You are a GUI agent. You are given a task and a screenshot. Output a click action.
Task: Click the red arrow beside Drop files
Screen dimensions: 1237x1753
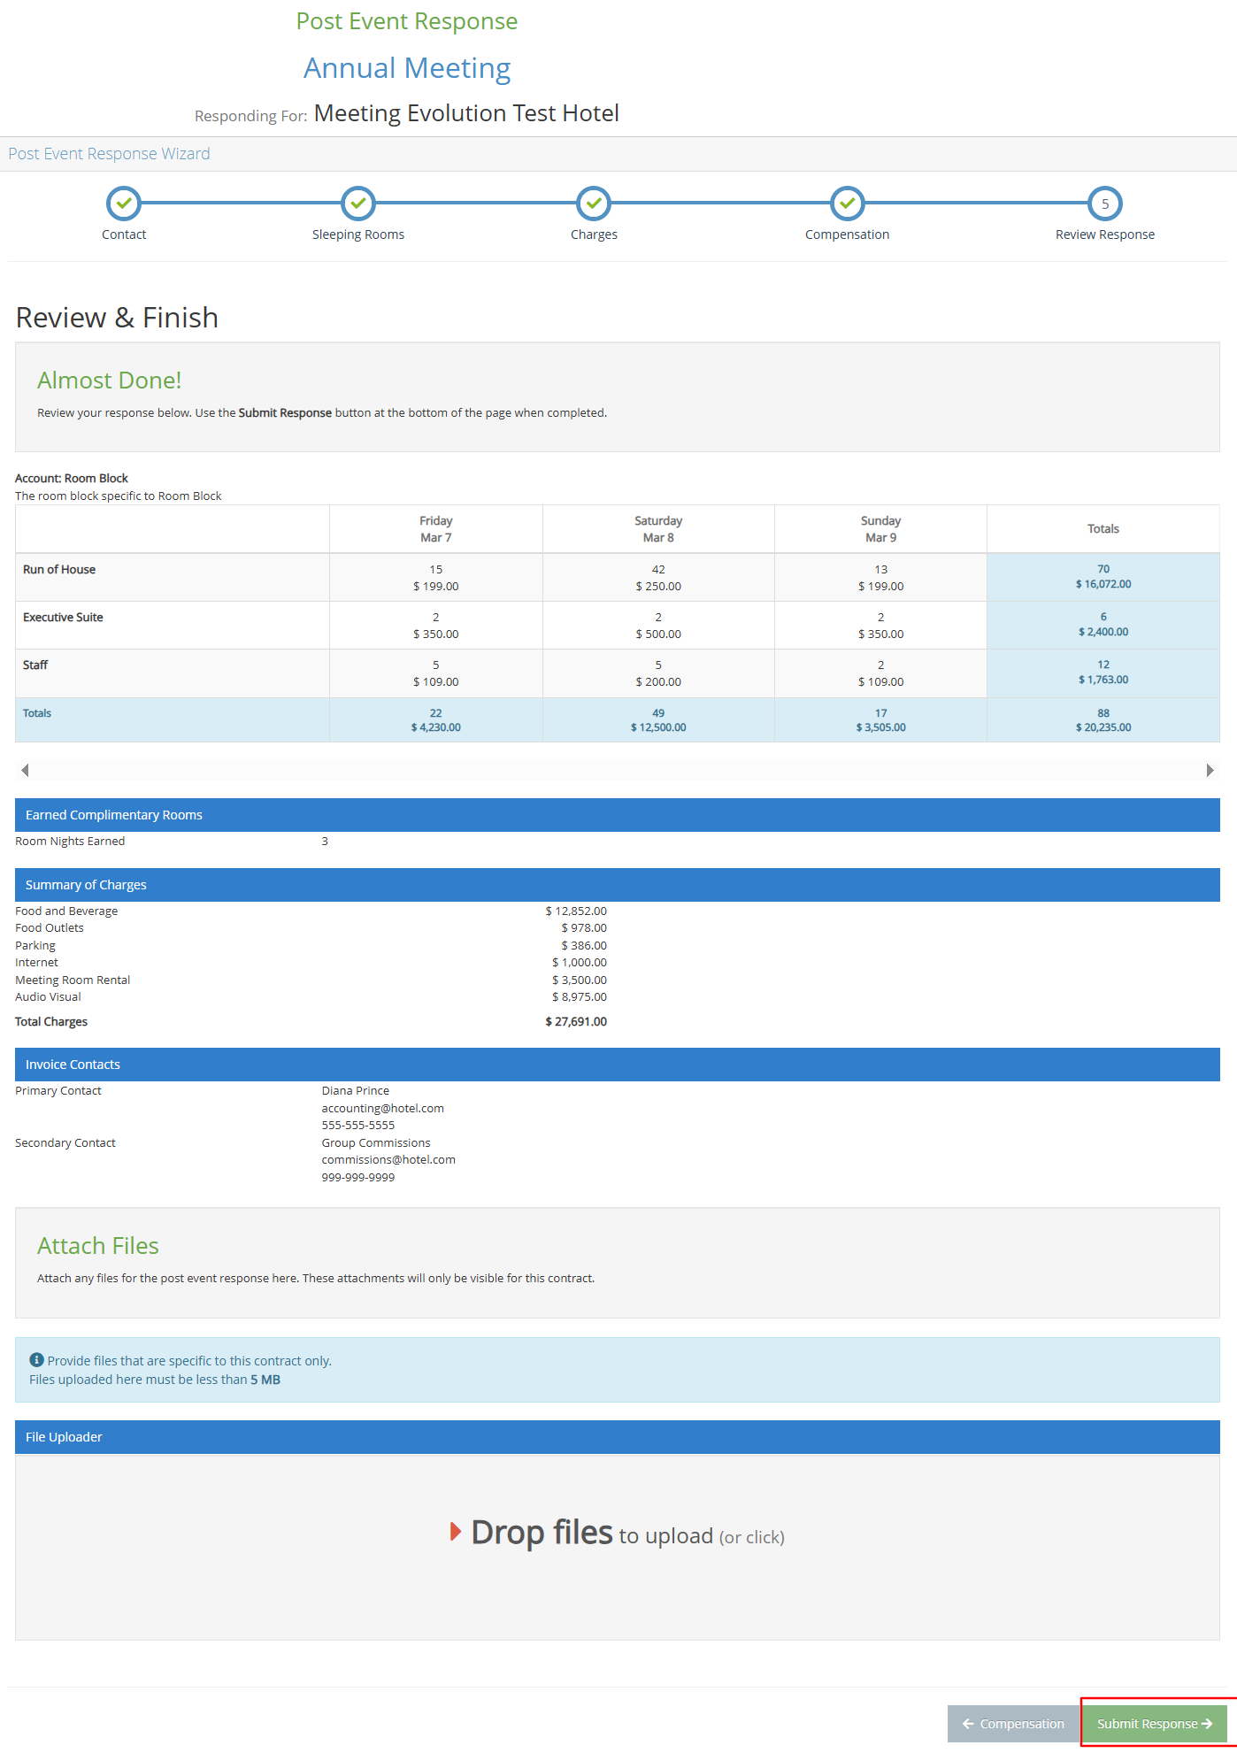tap(456, 1532)
